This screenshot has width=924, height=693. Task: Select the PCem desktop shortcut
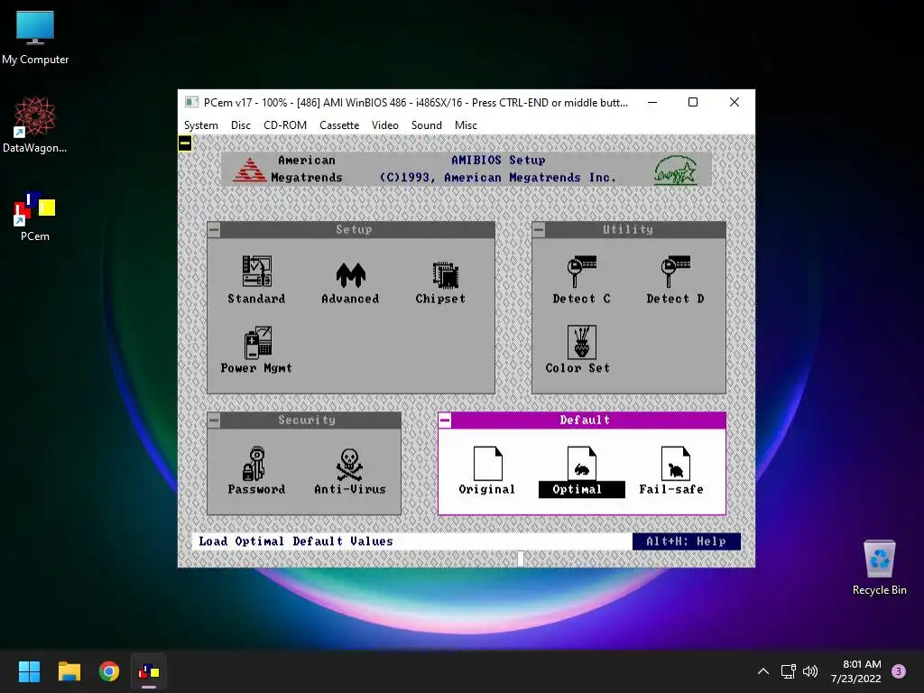click(35, 217)
